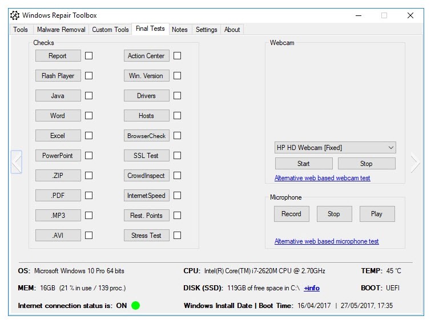Switch to the Tools tab
This screenshot has width=443, height=320.
point(21,30)
